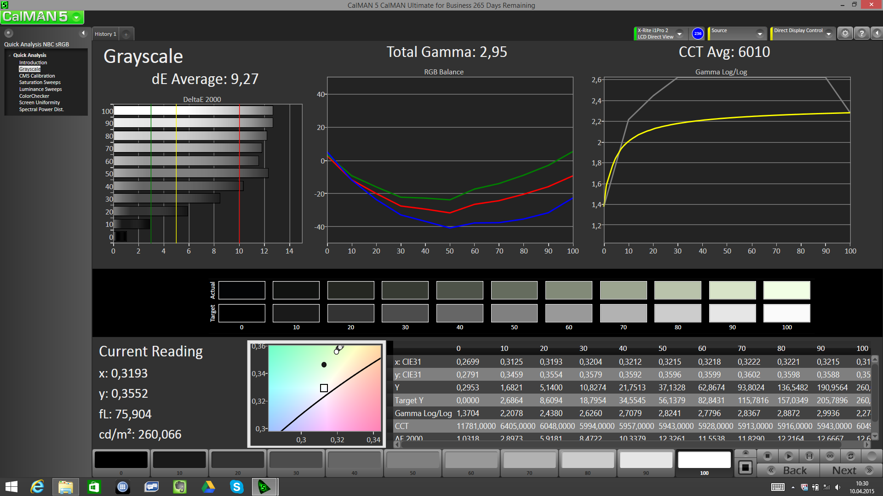Image resolution: width=883 pixels, height=496 pixels.
Task: Click the stop measurement icon
Action: pos(767,456)
